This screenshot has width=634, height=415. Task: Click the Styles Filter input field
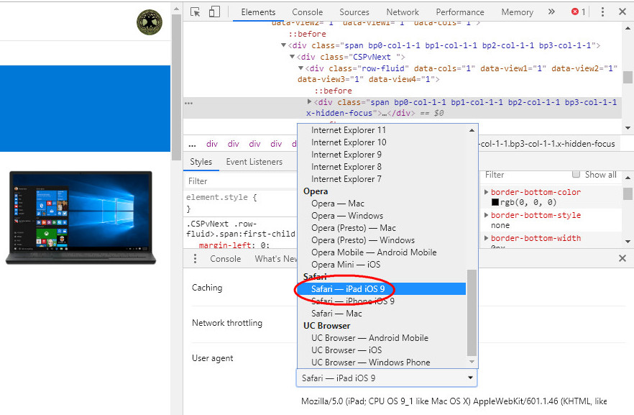tap(241, 181)
